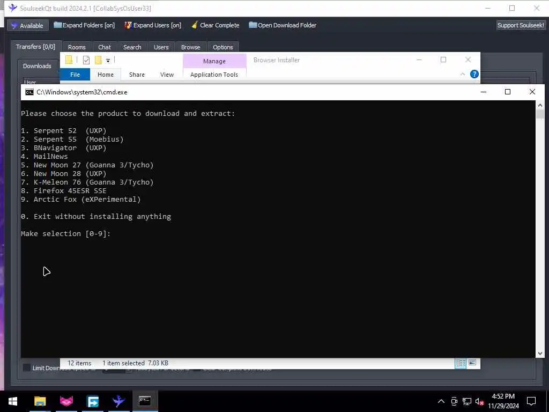The image size is (549, 412).
Task: Switch to the Transfers [0/0] tab
Action: click(x=36, y=47)
